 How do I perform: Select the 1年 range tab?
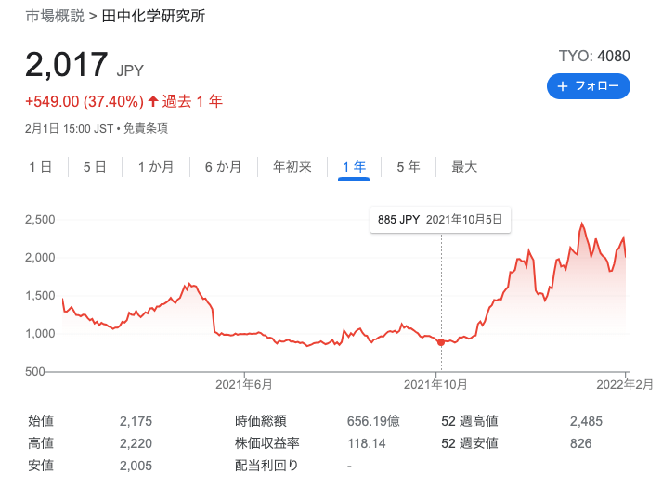click(x=354, y=167)
